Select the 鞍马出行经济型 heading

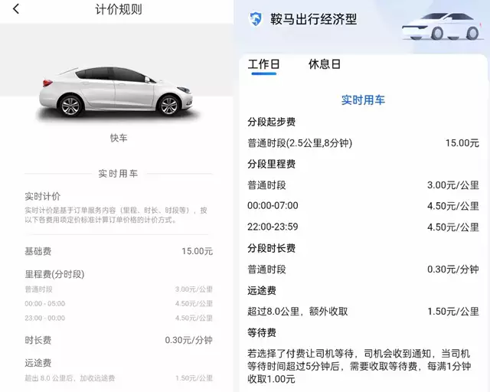(313, 19)
